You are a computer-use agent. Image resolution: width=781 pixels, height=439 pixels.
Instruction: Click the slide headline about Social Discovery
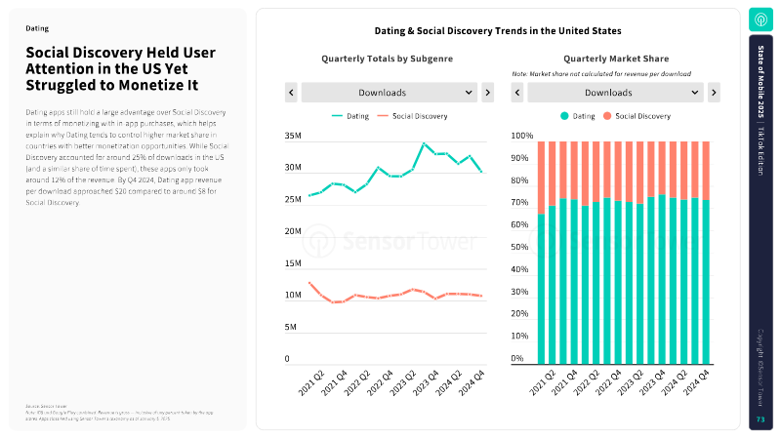[121, 68]
